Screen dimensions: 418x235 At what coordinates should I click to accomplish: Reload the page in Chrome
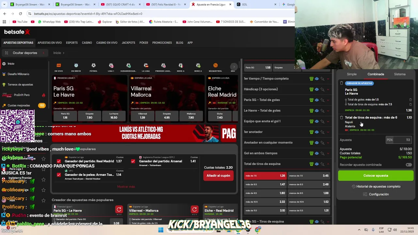(x=20, y=14)
